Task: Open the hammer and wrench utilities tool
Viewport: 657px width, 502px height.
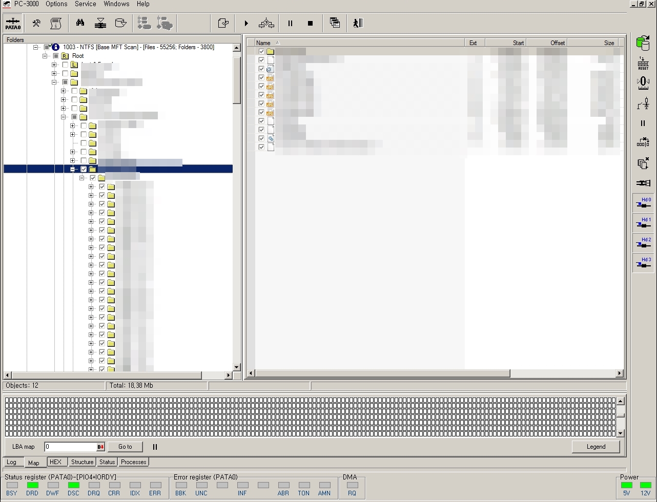Action: click(x=36, y=23)
